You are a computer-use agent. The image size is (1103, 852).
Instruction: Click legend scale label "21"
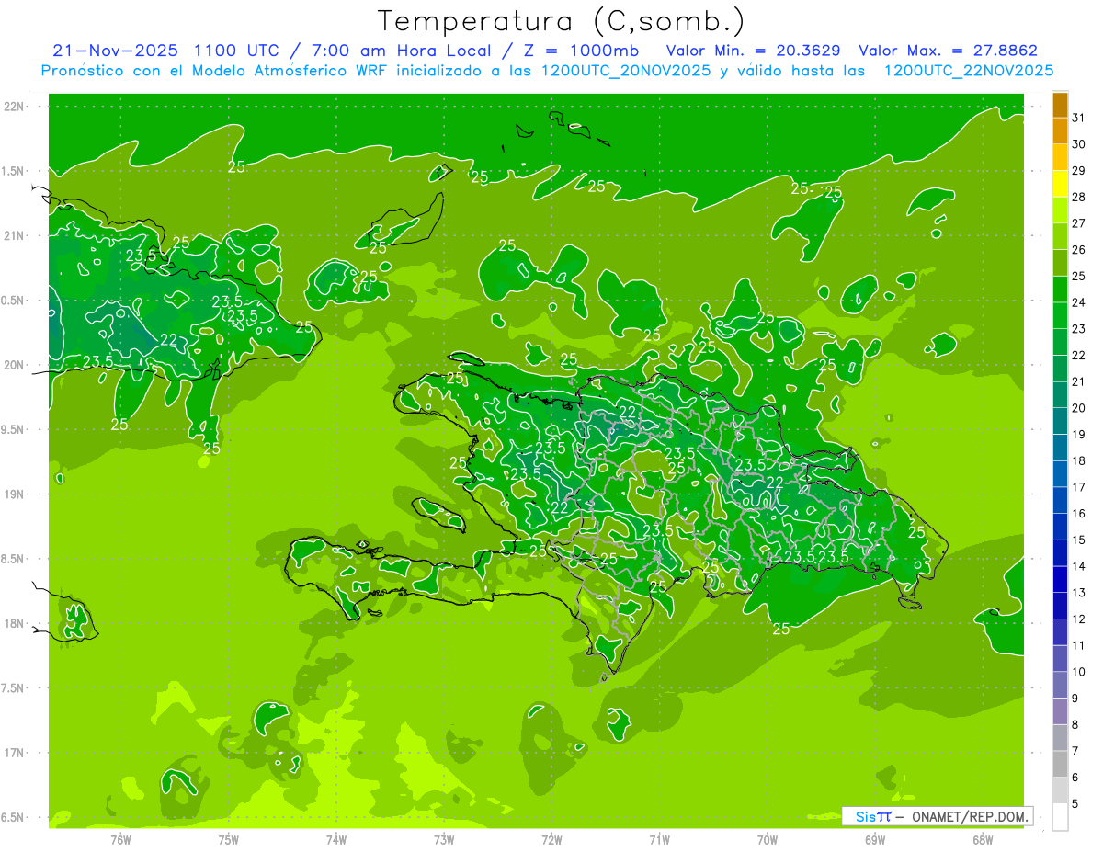1079,381
